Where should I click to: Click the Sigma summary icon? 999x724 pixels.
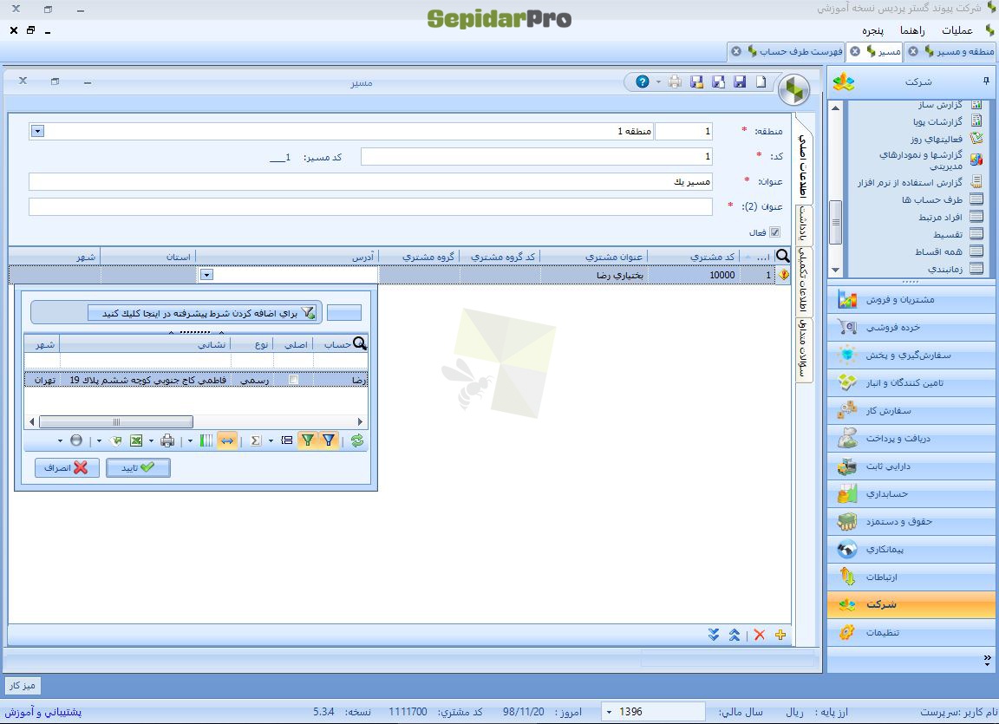[256, 440]
